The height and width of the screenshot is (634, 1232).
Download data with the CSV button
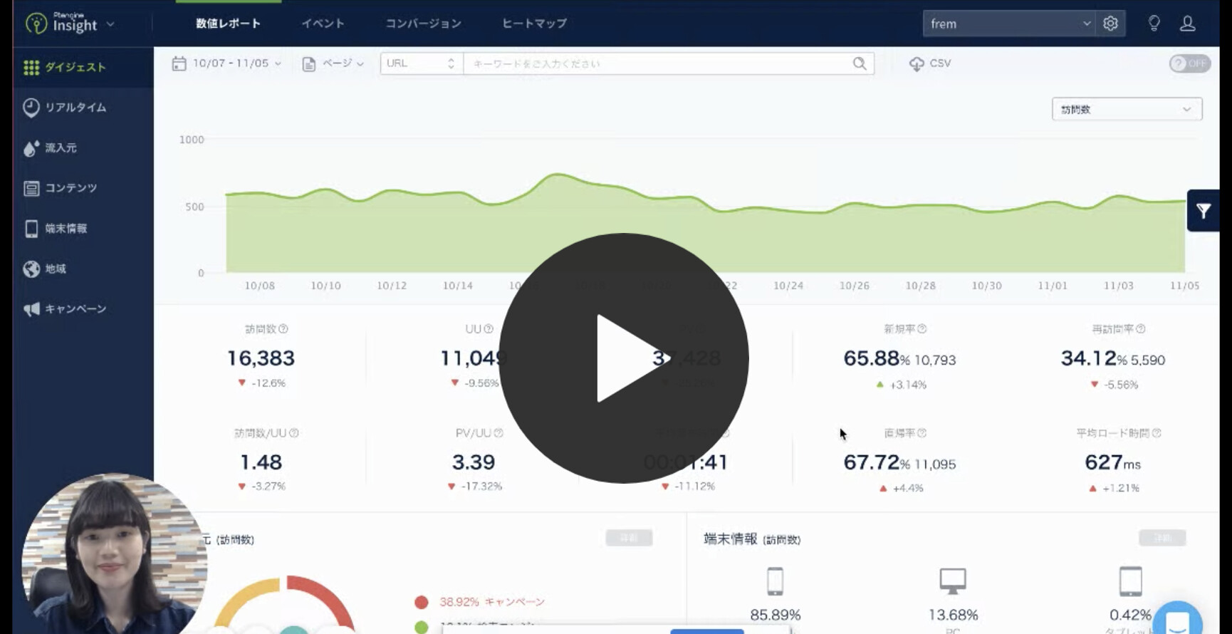pos(930,63)
